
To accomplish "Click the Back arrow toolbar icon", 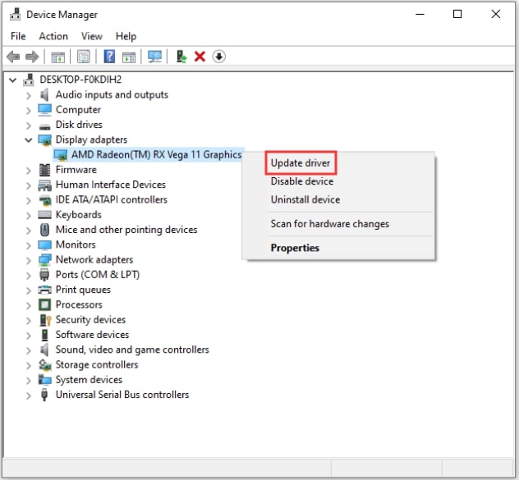I will pyautogui.click(x=13, y=57).
